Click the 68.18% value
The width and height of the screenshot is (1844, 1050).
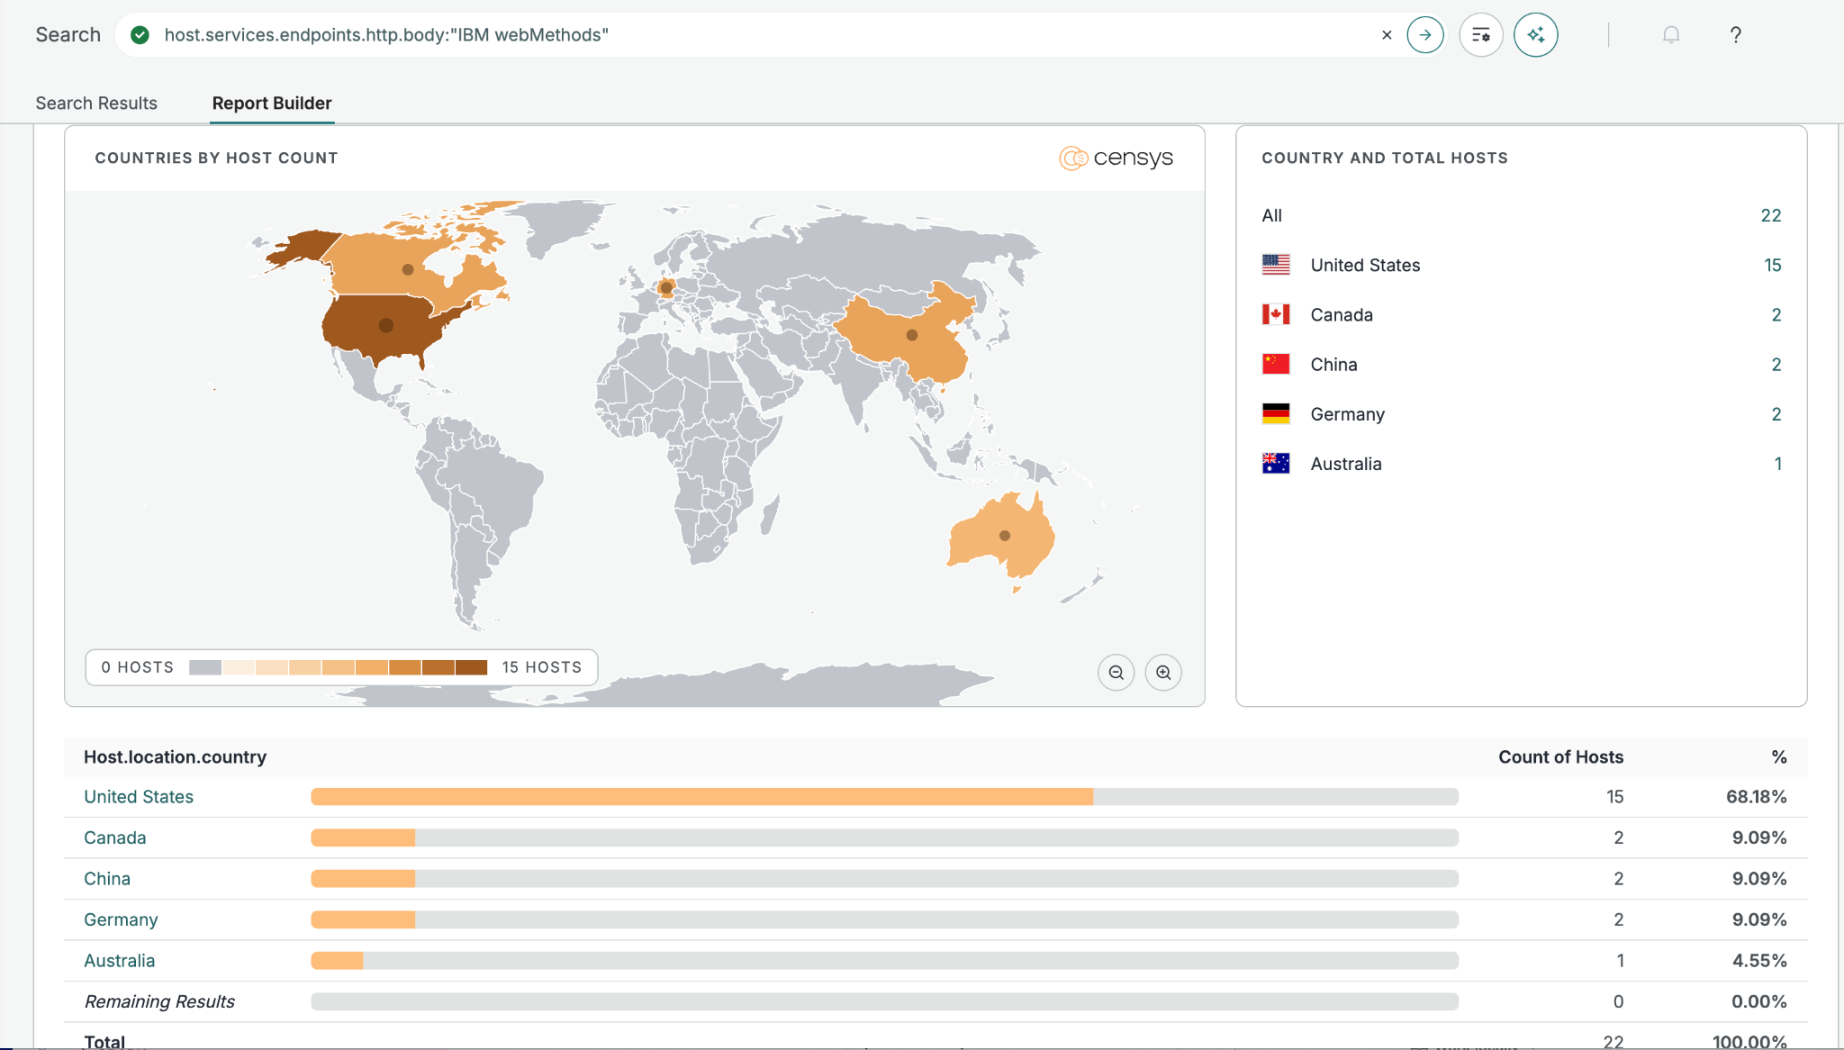coord(1756,797)
